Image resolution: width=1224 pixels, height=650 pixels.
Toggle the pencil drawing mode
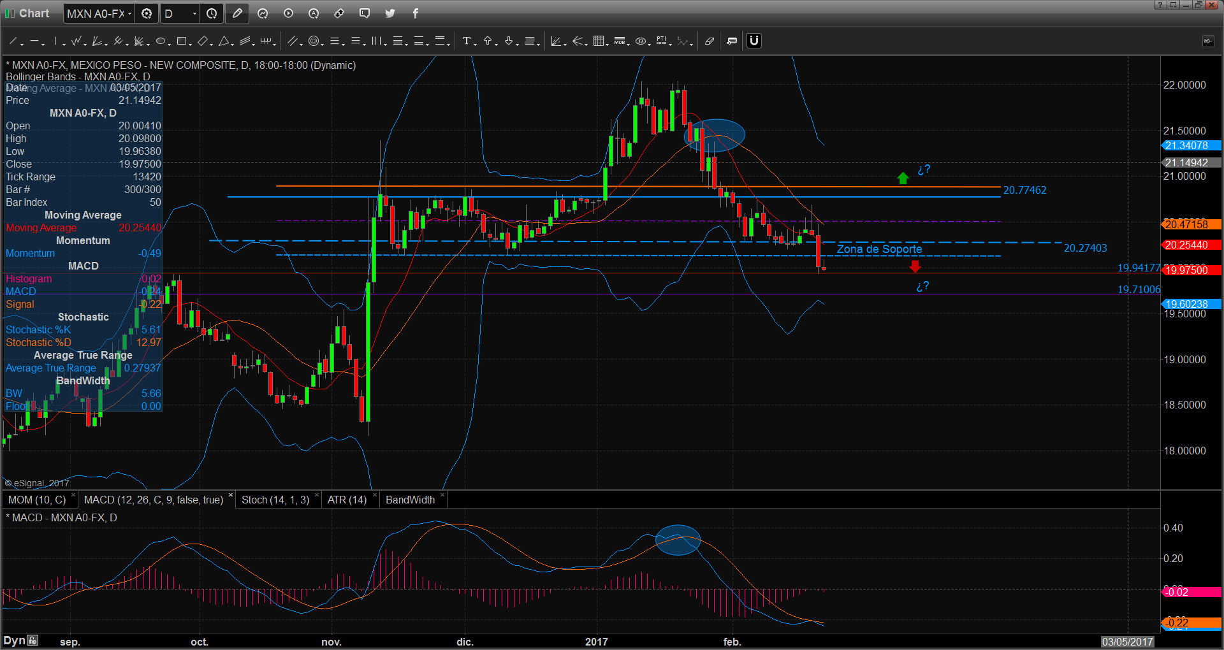click(237, 13)
